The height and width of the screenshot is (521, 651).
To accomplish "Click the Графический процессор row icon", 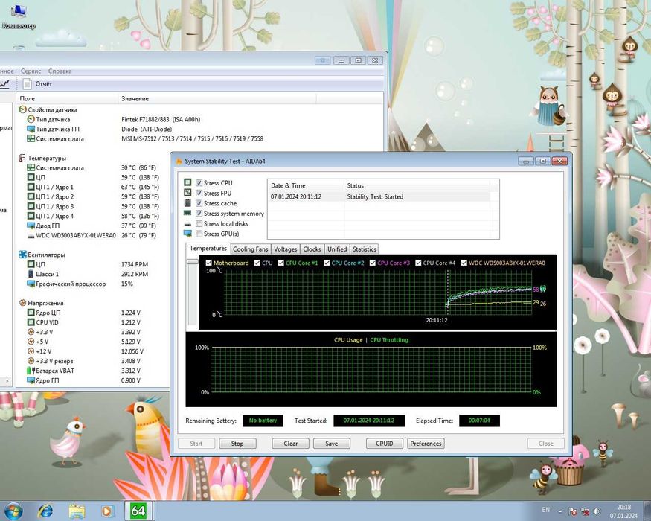I will (x=31, y=284).
